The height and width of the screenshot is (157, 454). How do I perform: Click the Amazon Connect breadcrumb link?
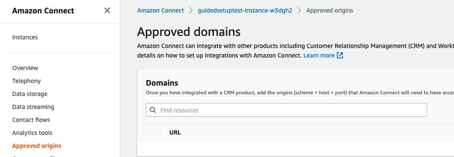coord(161,11)
